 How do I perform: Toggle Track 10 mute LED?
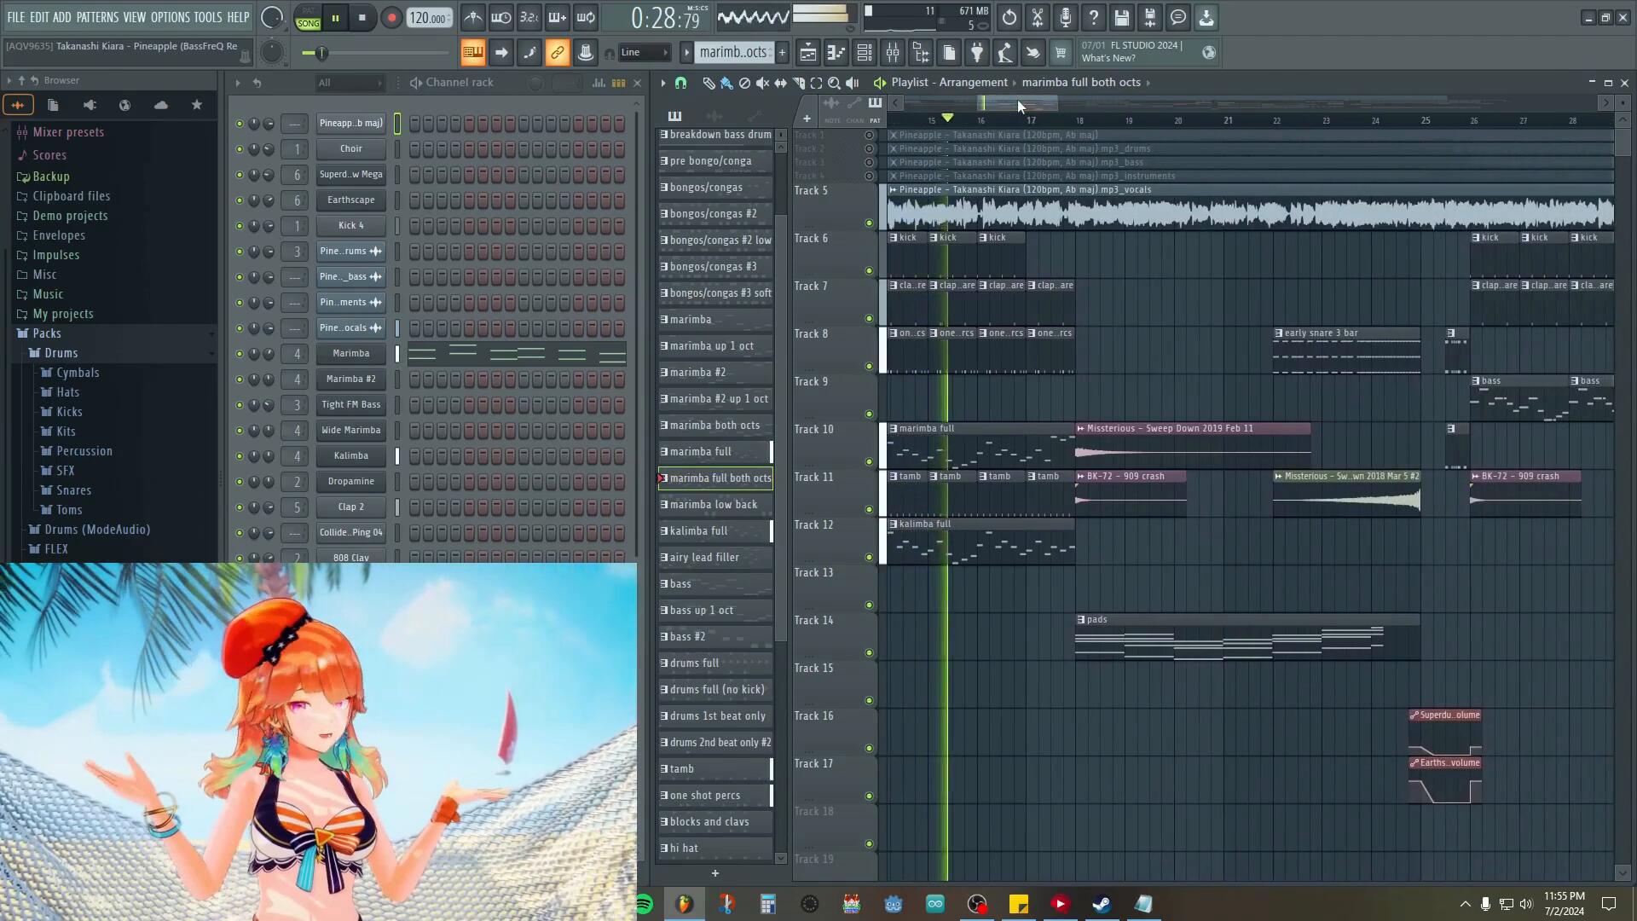869,461
